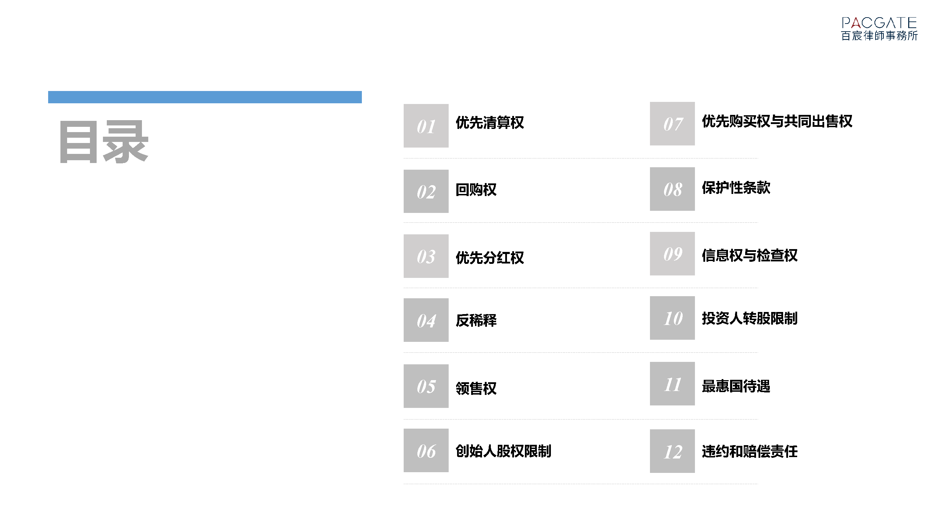Screen dimensions: 937x527
Task: Select the 05 number tile
Action: tap(425, 386)
